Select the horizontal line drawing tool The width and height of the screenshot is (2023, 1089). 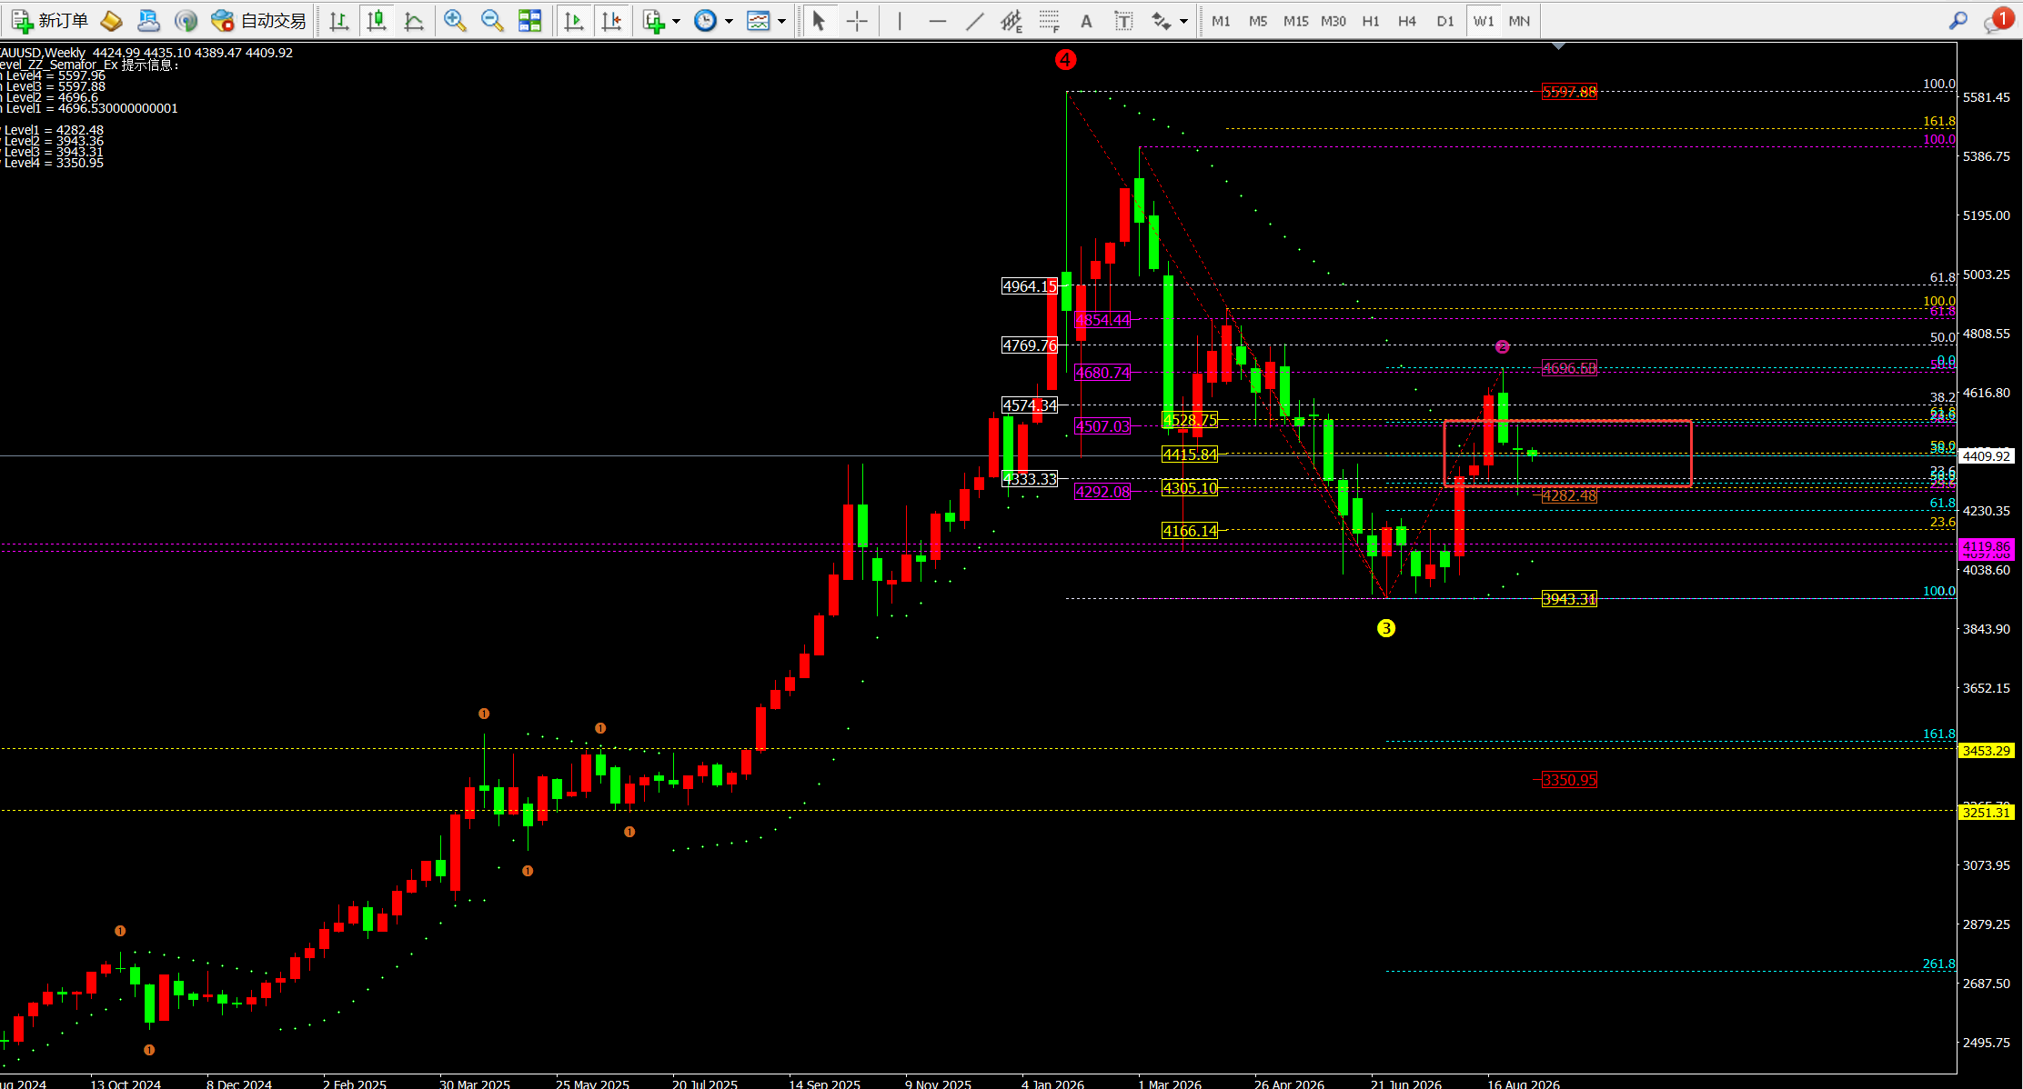tap(938, 20)
